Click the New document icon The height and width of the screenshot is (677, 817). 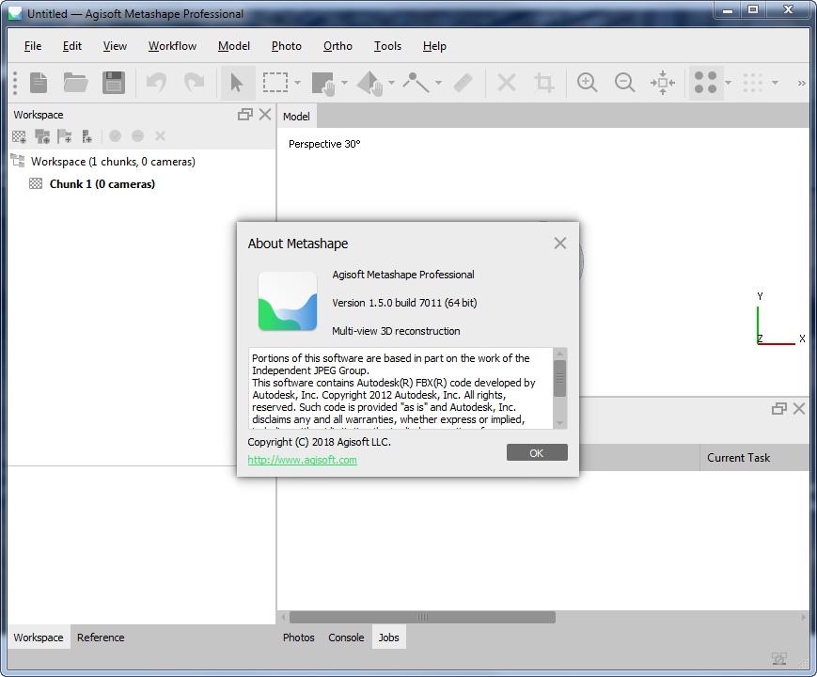click(x=39, y=83)
